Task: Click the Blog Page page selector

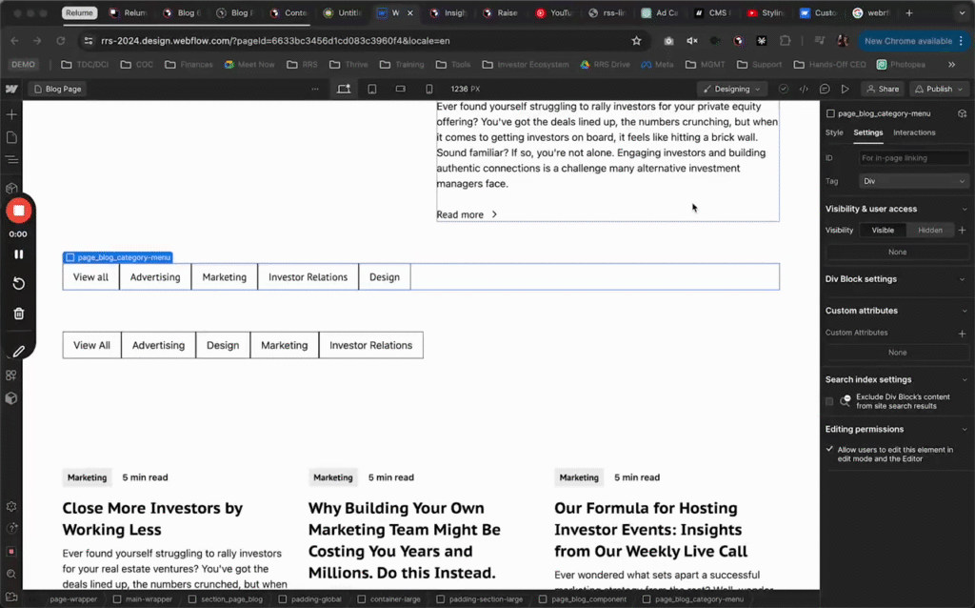Action: (x=57, y=89)
